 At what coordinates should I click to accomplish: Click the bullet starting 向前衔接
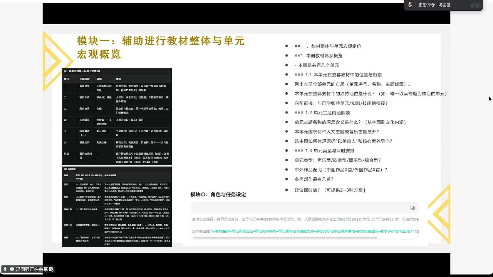click(x=341, y=103)
